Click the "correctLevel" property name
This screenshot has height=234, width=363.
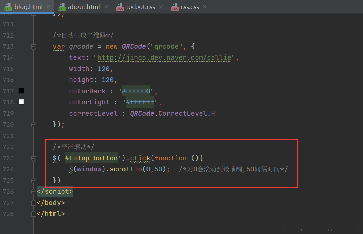(93, 113)
